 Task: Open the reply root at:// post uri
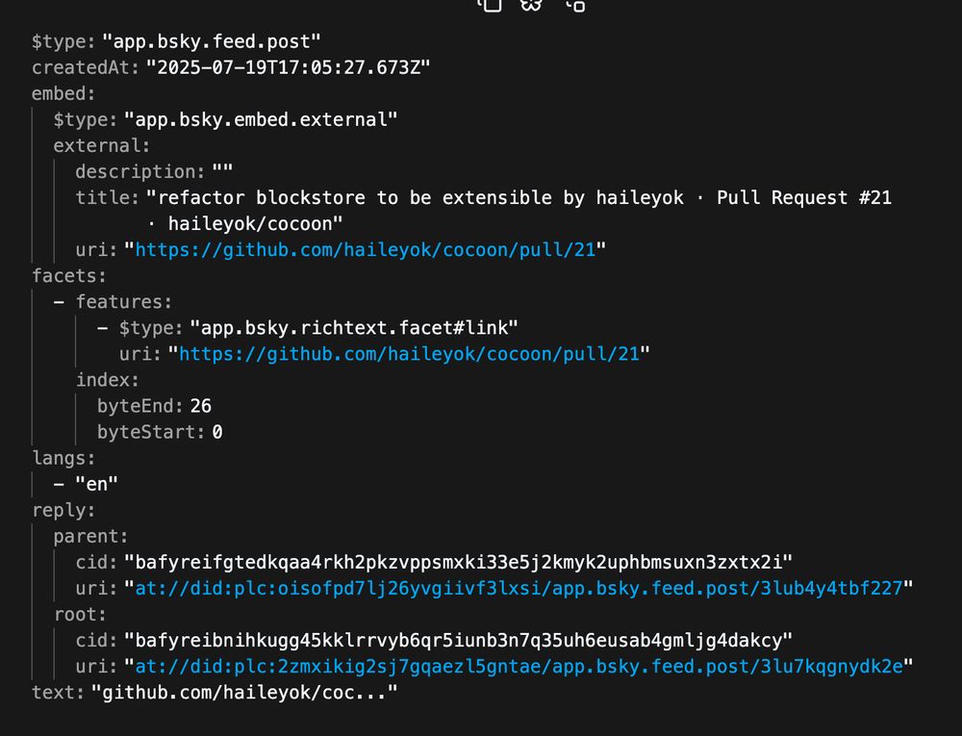(x=519, y=666)
